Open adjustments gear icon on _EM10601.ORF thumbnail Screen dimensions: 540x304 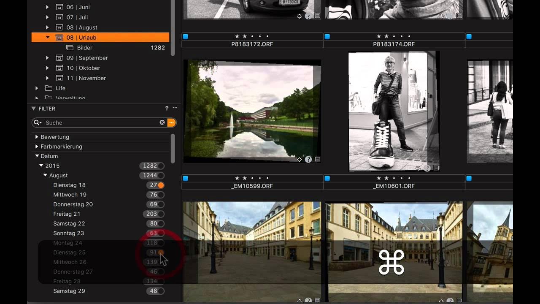click(418, 168)
